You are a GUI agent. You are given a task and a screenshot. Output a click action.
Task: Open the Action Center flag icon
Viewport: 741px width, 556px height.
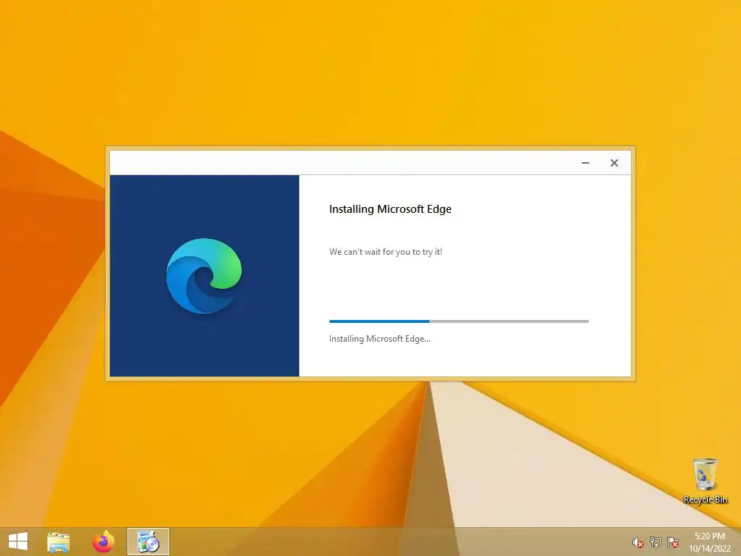click(x=672, y=542)
